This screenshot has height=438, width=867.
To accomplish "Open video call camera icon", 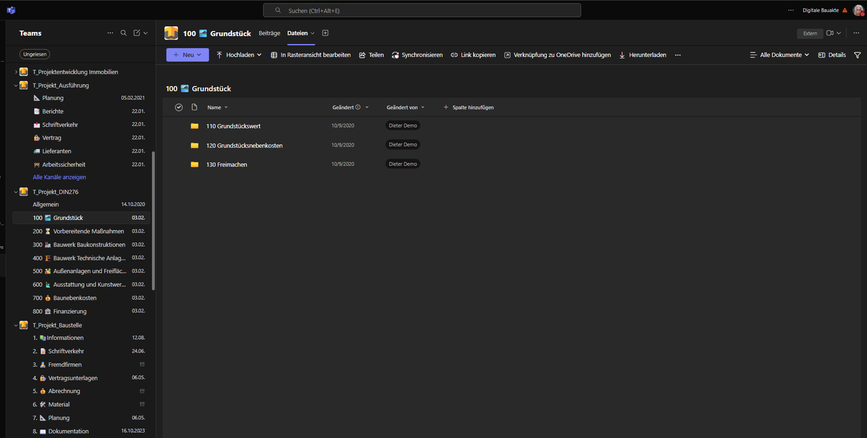I will click(830, 33).
